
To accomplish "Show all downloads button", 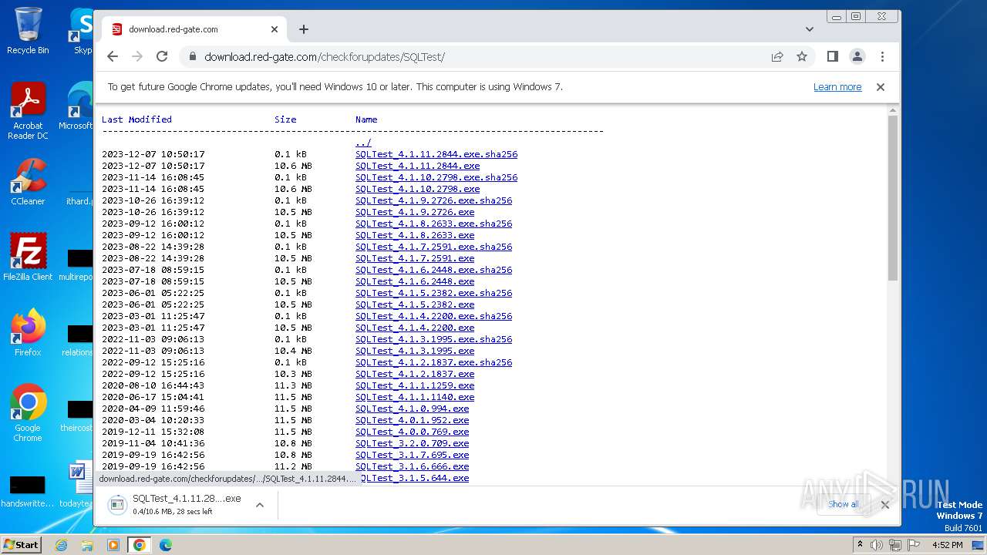I will click(843, 504).
